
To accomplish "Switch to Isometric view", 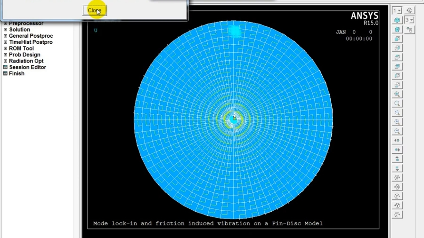I will [397, 20].
